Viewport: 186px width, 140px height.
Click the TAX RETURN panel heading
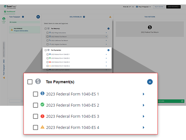(x=150, y=17)
